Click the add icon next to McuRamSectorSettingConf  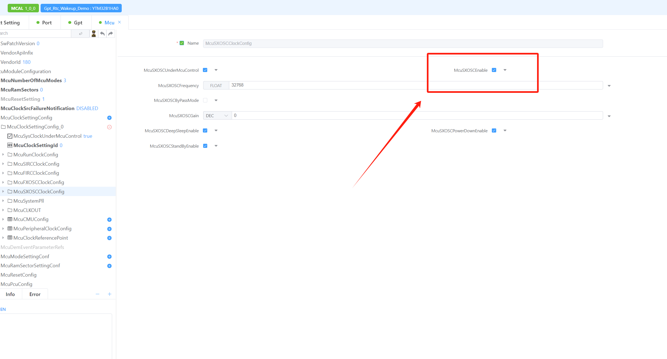tap(109, 266)
